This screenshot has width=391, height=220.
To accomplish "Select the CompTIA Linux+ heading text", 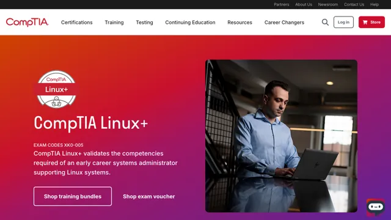I will tap(91, 123).
